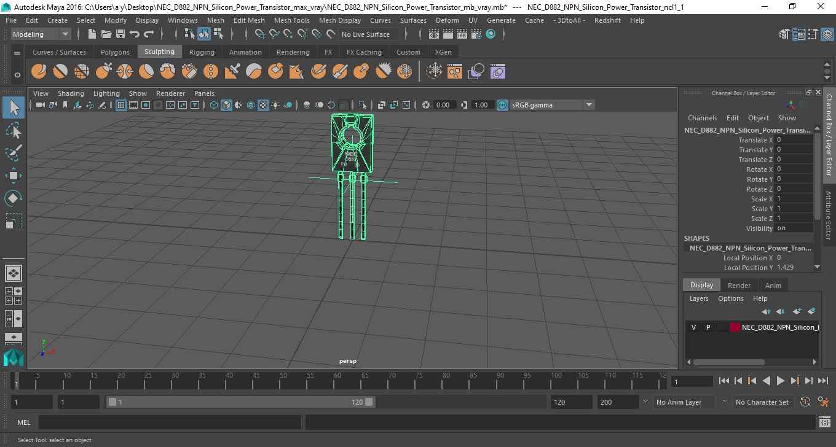The height and width of the screenshot is (447, 836).
Task: Activate the Rotate tool in toolbox
Action: (x=14, y=198)
